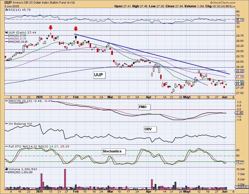
Task: Click the bold 27.44 last-price tag on the price axis
Action: 240,84
